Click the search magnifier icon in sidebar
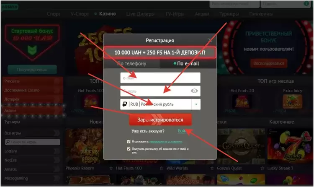This screenshot has width=314, height=187. pyautogui.click(x=8, y=142)
